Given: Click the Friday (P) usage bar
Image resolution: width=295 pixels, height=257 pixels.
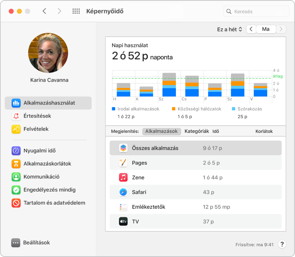Looking at the screenshot, I should coord(215,90).
